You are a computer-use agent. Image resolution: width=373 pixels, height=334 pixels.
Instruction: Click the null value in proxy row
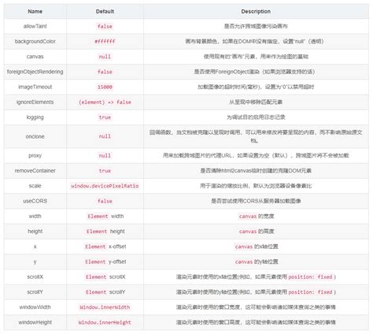click(105, 155)
